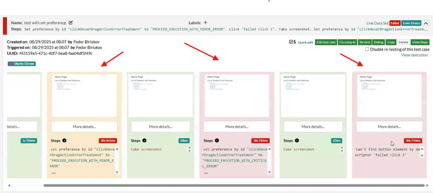This screenshot has height=193, width=433.
Task: Click the info icon in the 30s 702ms card
Action: 217,141
